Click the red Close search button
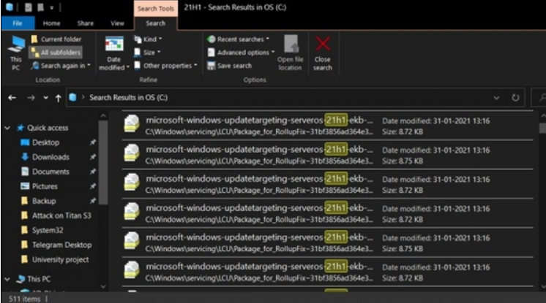Viewport: 546px width, 303px height. pos(323,53)
